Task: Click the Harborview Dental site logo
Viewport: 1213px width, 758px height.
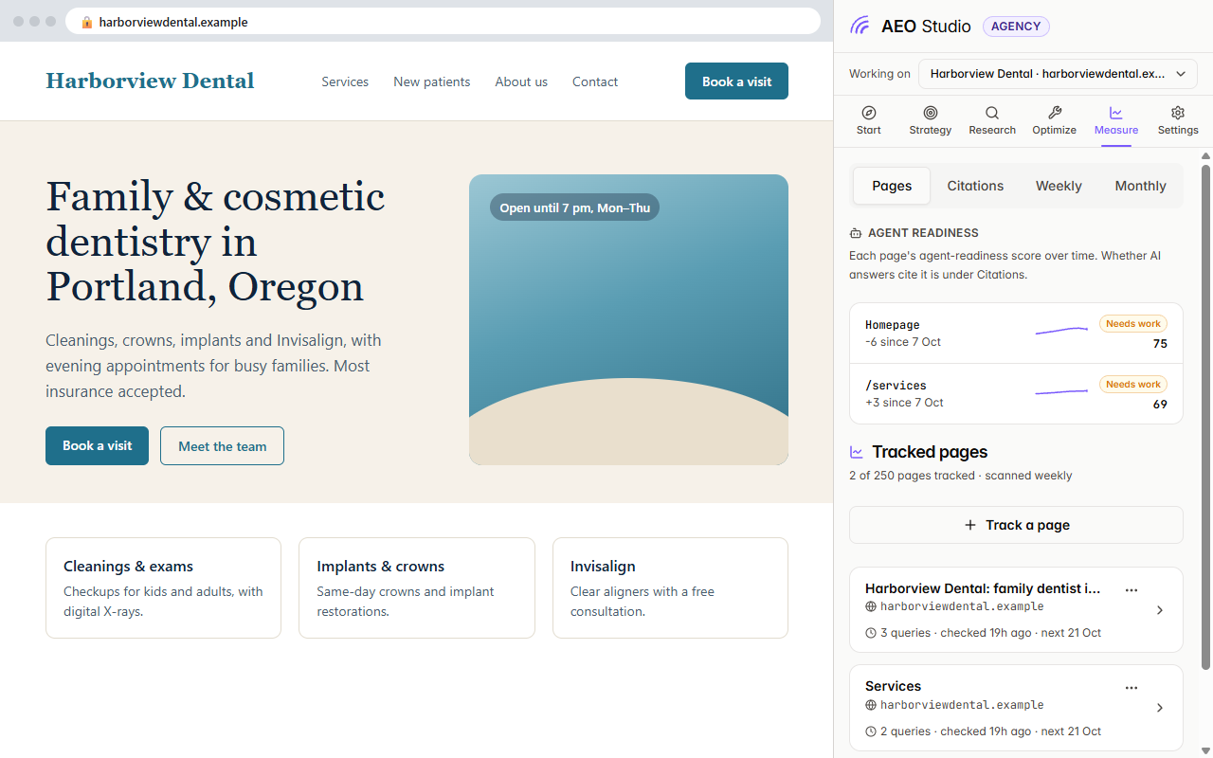Action: (150, 81)
